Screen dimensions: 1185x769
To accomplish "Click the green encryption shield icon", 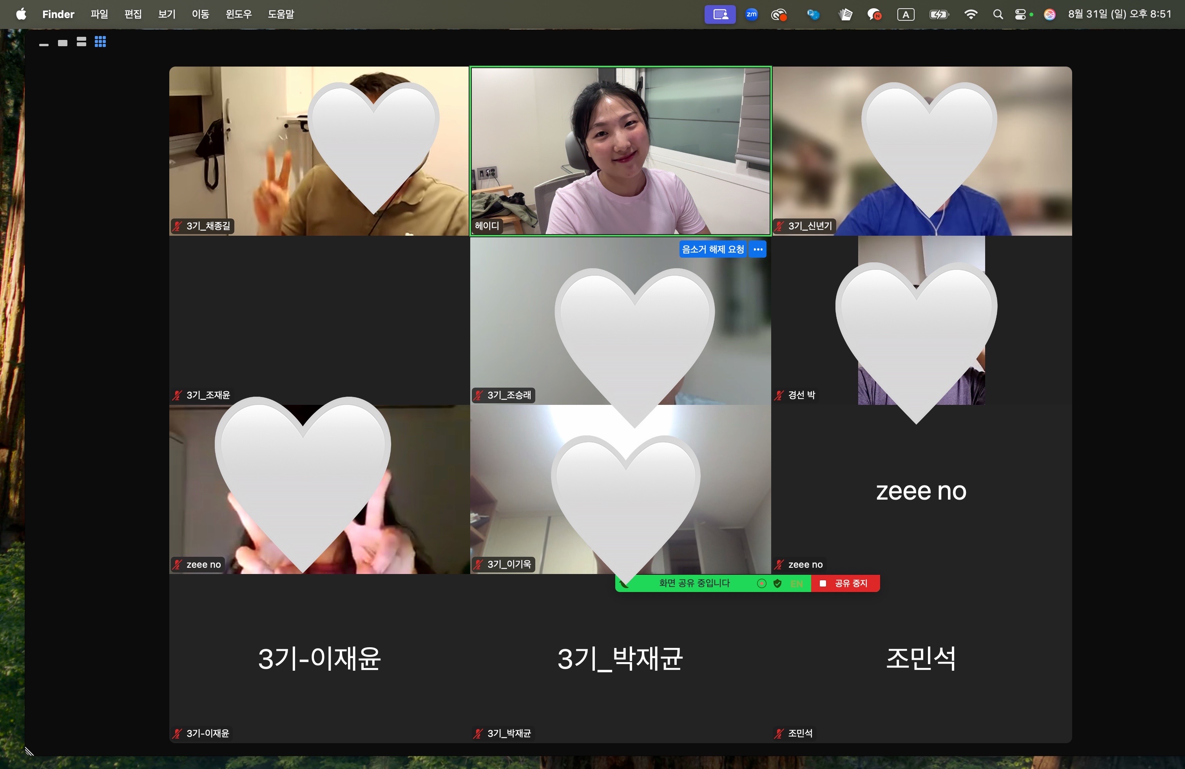I will click(x=777, y=583).
